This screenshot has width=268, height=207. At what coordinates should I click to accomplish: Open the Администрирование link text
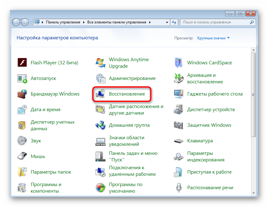point(132,78)
